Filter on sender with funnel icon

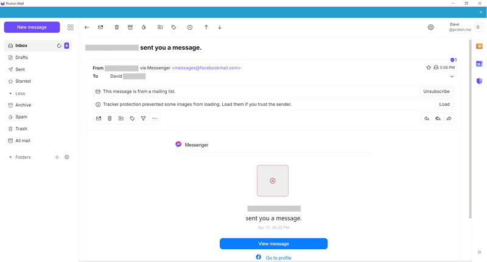pyautogui.click(x=144, y=119)
